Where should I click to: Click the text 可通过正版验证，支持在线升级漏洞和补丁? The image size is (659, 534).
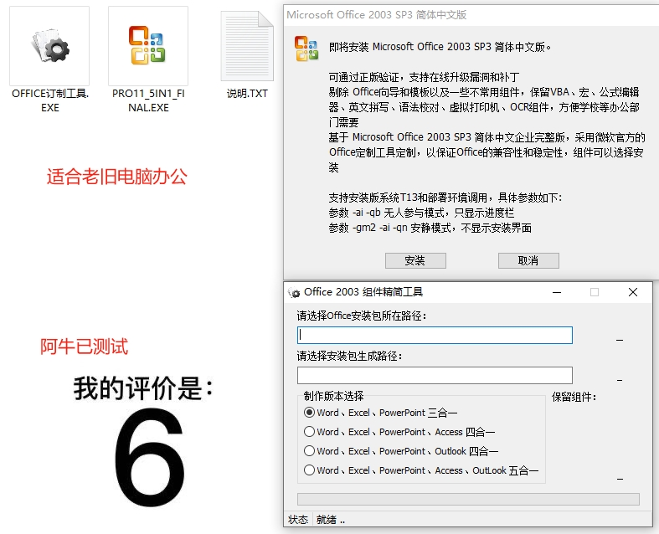[x=424, y=77]
